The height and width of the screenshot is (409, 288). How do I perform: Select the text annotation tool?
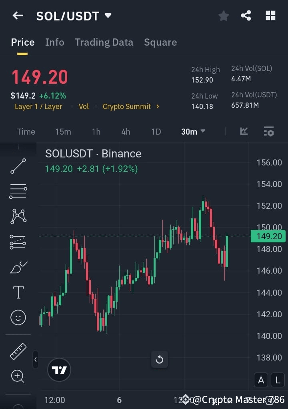point(18,292)
